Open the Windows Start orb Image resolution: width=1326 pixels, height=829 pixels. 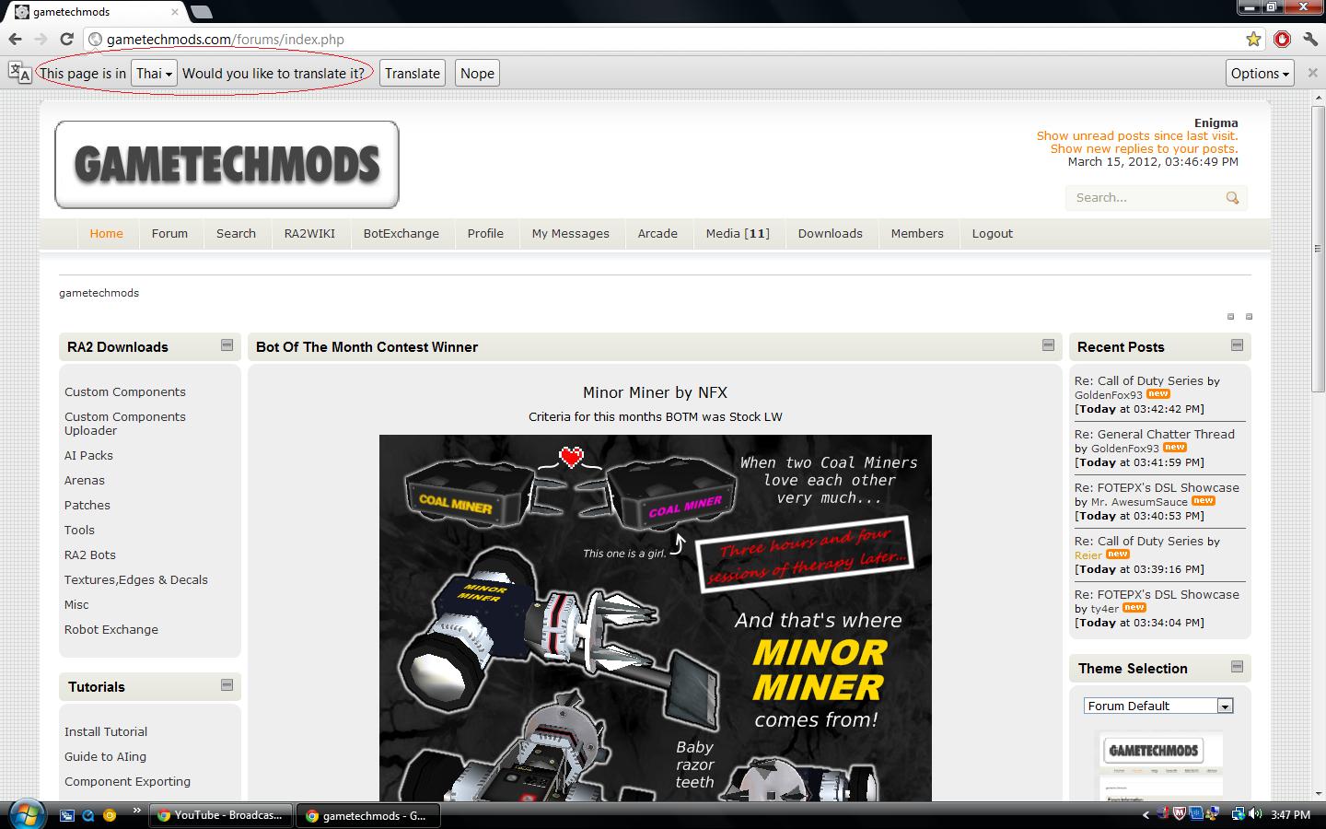click(26, 814)
